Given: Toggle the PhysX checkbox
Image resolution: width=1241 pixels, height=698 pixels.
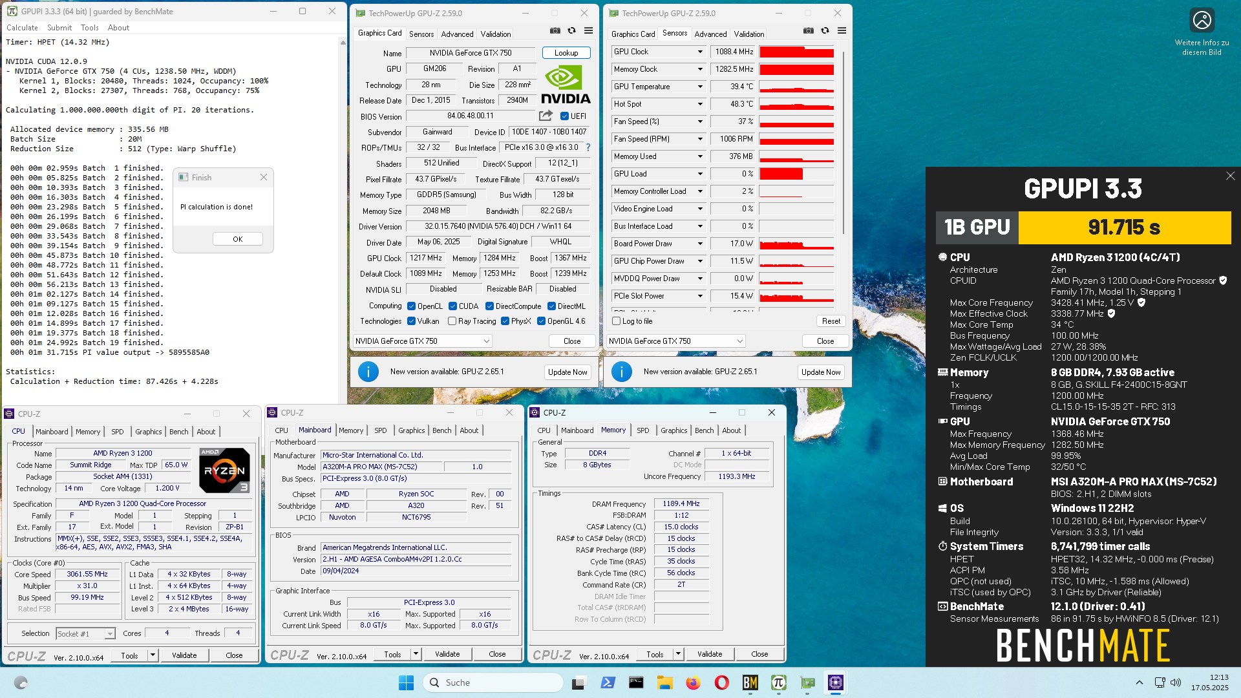Looking at the screenshot, I should pos(505,321).
